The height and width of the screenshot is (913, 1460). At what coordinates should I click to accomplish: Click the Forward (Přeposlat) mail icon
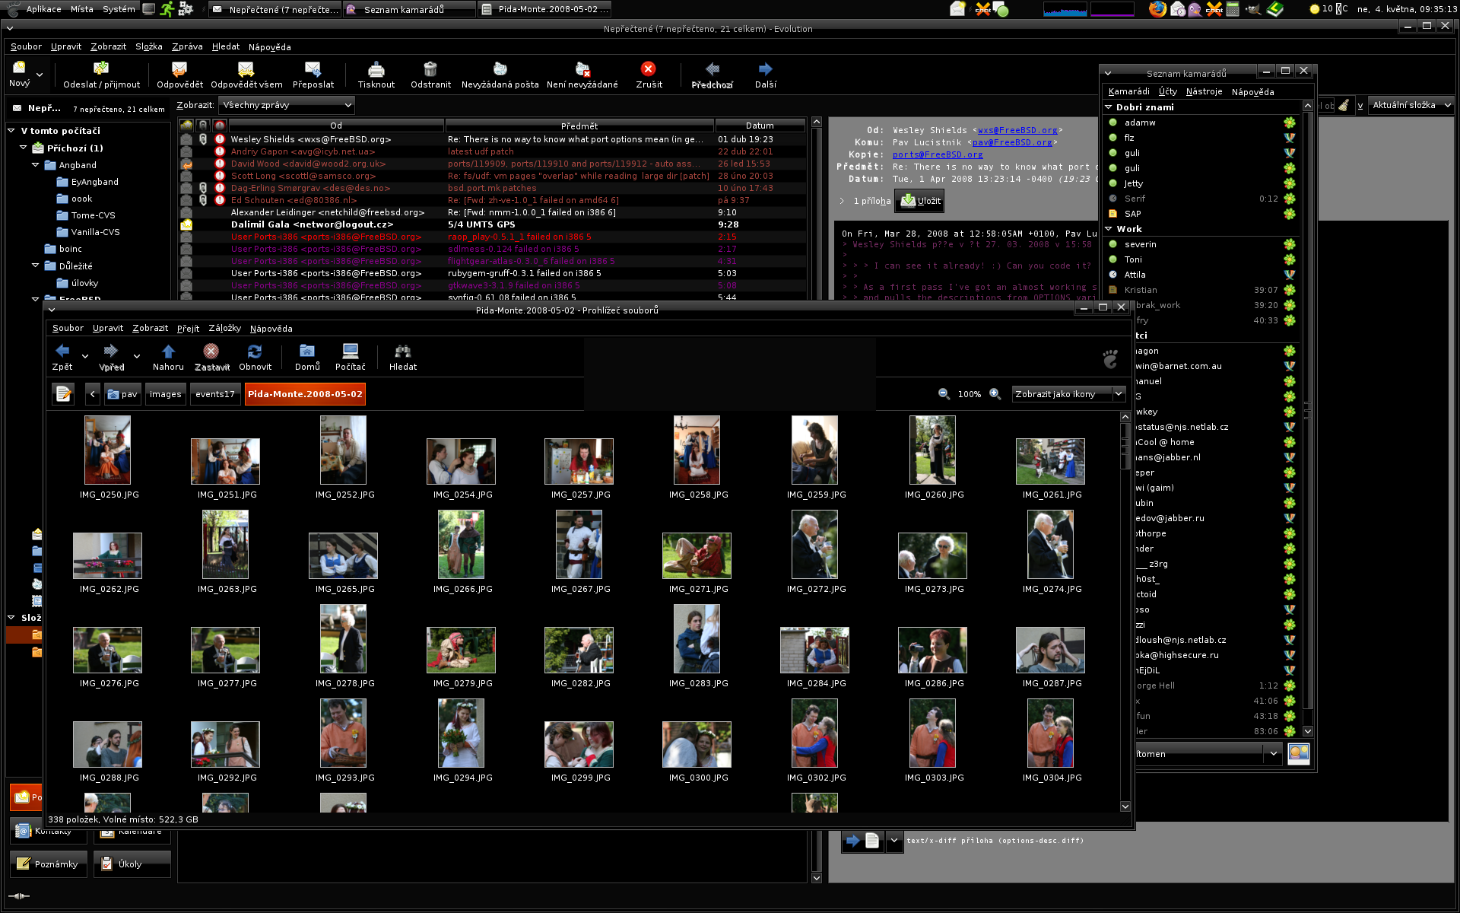coord(313,70)
